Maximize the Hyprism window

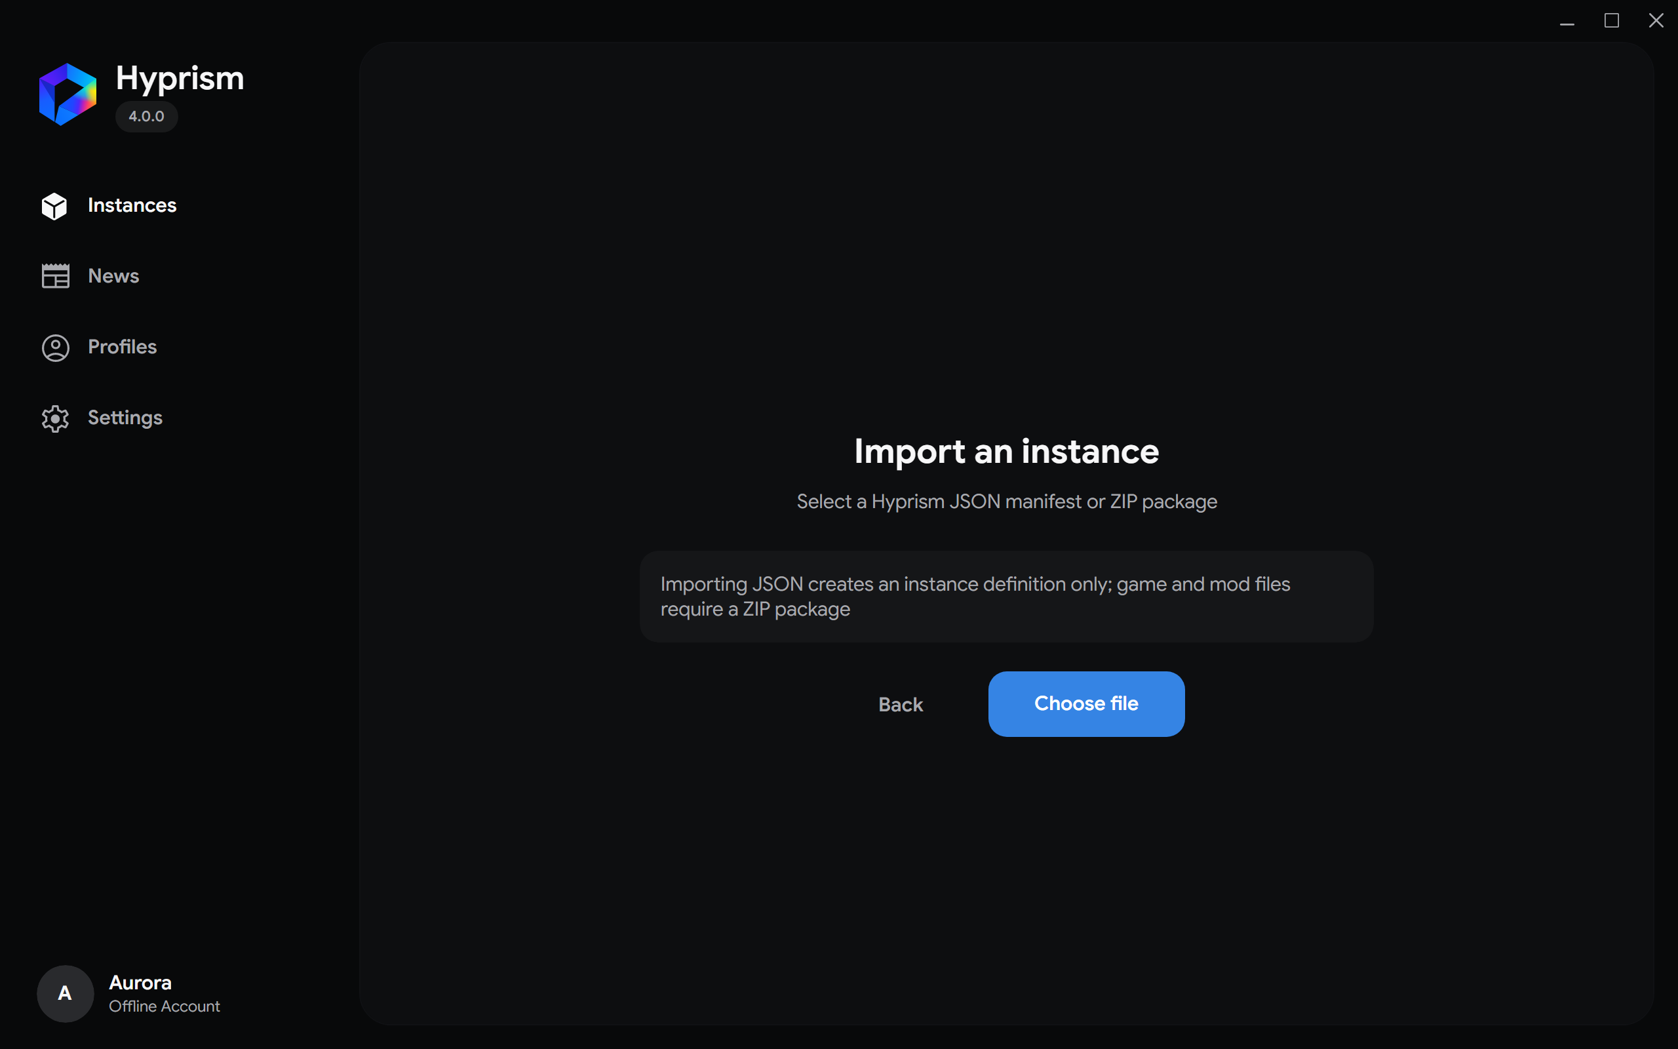(x=1611, y=21)
